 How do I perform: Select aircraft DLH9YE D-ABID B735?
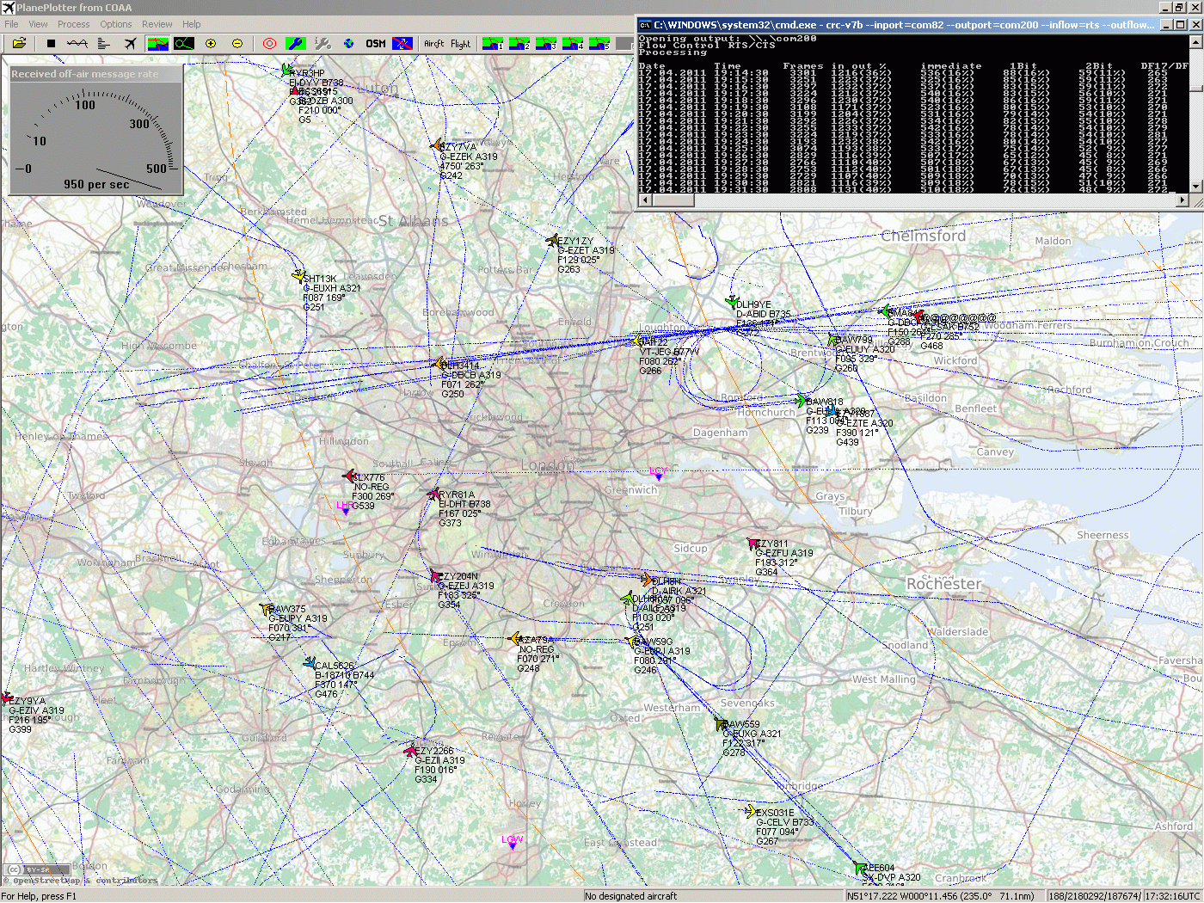tap(732, 302)
